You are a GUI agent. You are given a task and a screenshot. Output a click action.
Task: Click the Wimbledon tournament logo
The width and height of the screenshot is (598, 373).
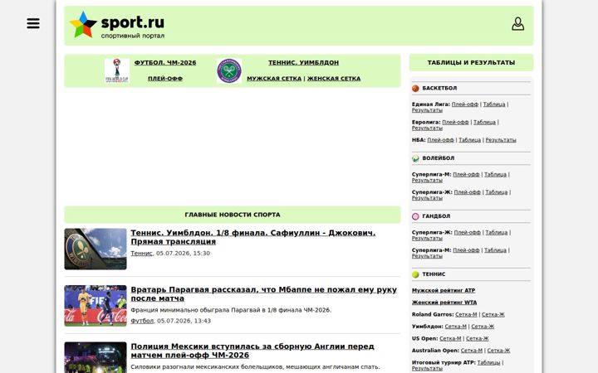click(229, 70)
